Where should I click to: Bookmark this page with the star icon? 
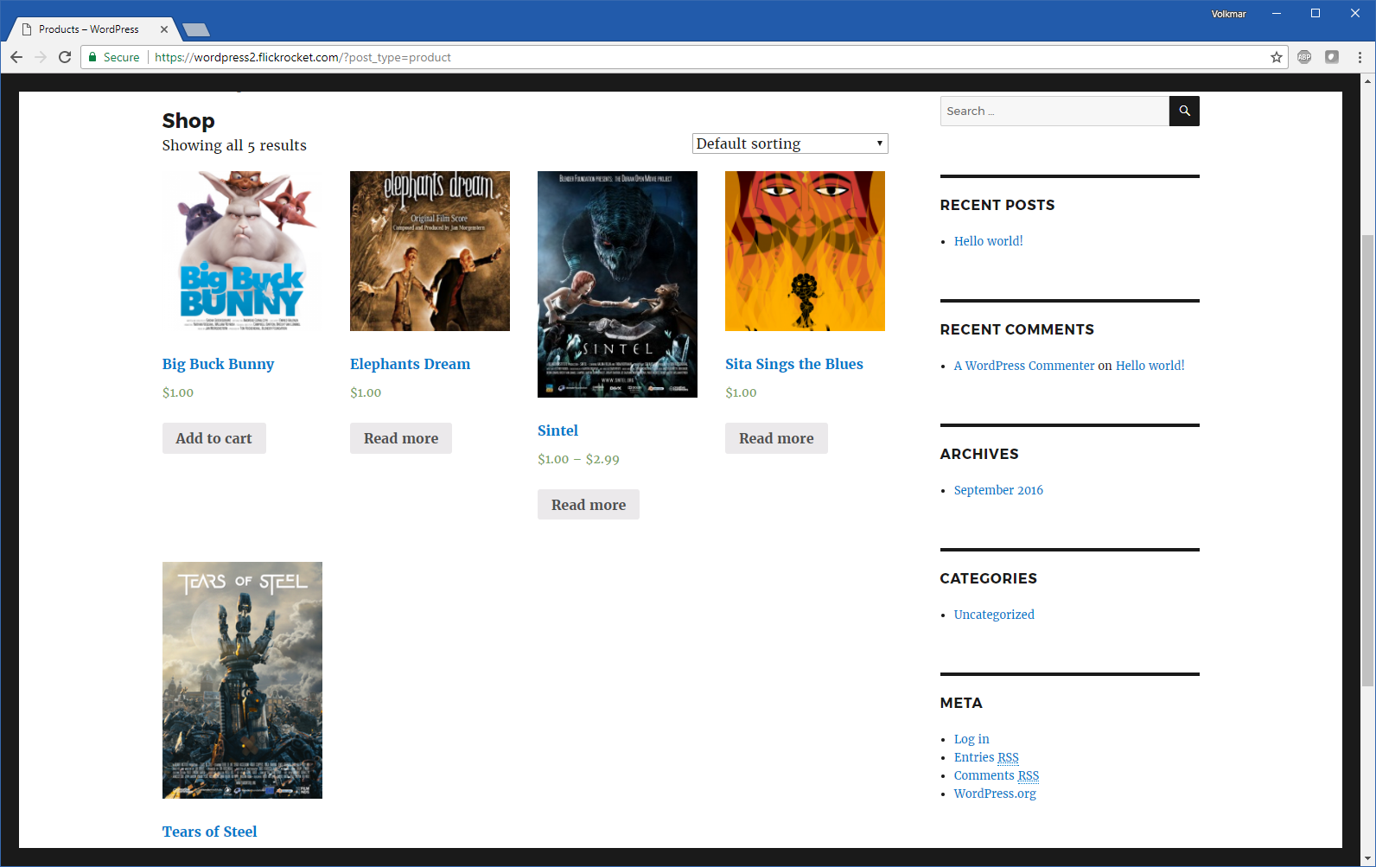[x=1276, y=57]
